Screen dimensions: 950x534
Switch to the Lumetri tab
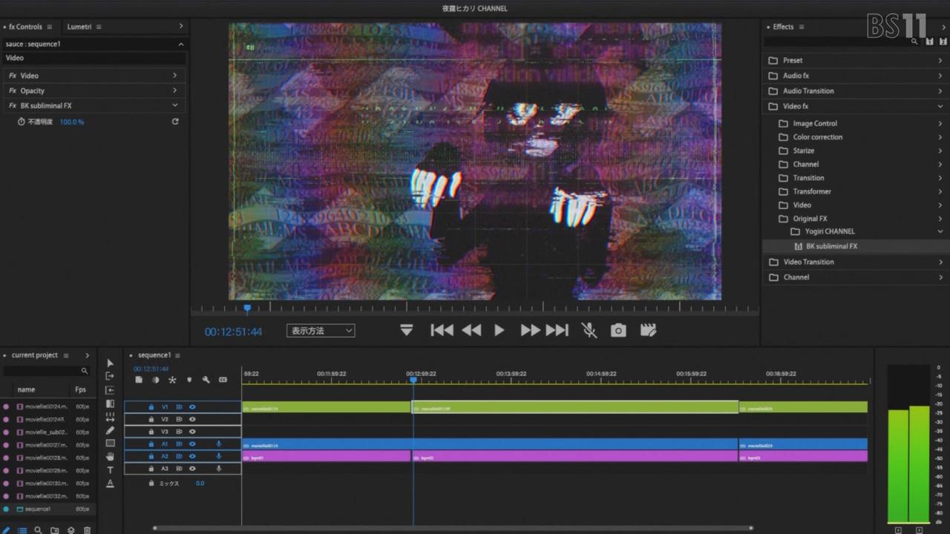79,27
